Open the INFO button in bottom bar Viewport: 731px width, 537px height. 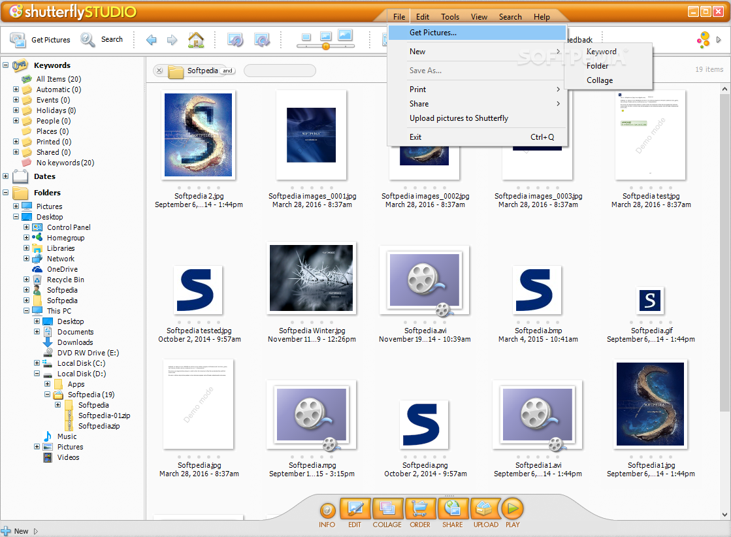pos(327,511)
